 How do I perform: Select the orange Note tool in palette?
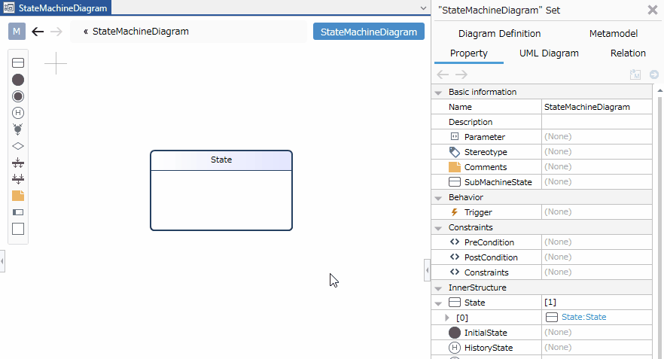(18, 196)
